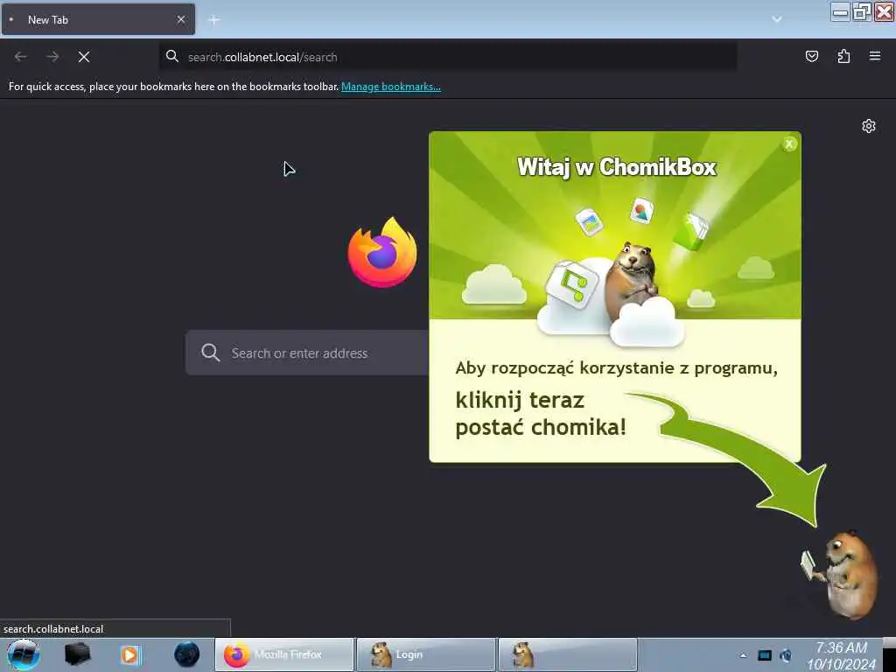Click the hamster character on the desktop

pos(841,574)
